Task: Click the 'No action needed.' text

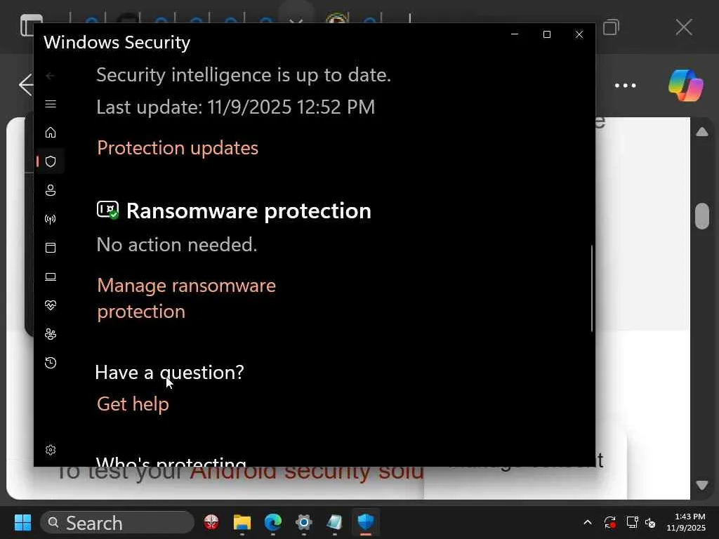Action: point(176,245)
